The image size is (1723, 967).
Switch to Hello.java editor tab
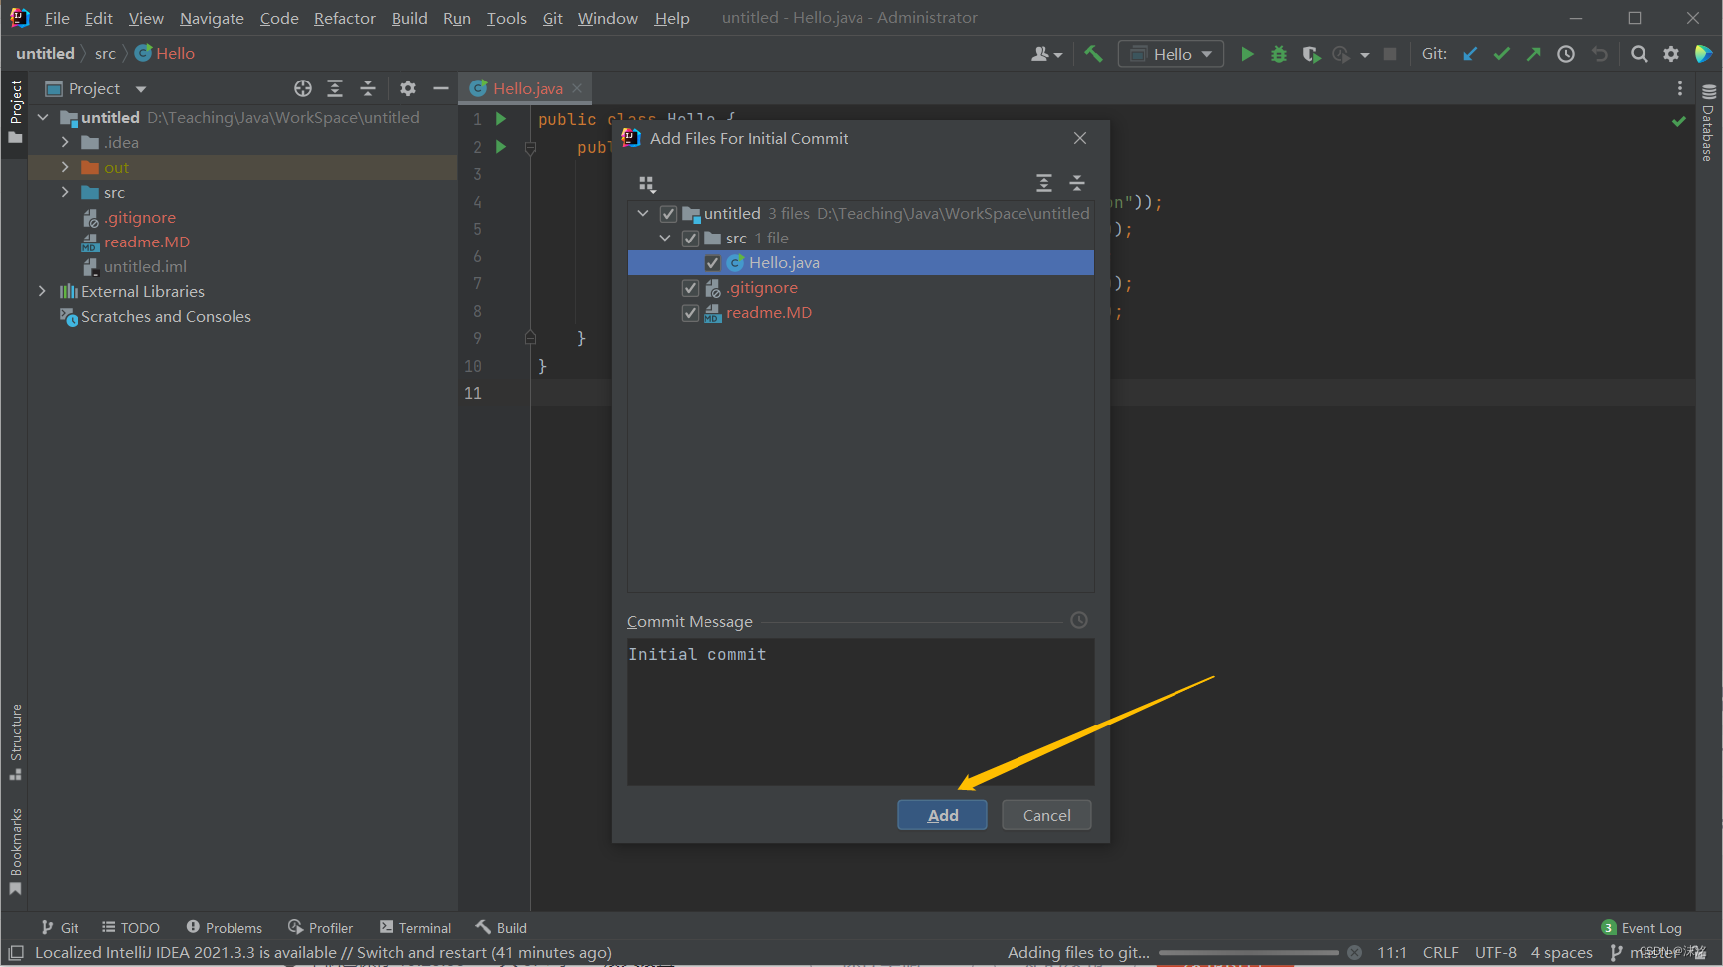pos(527,88)
